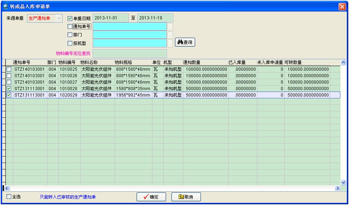Check the row with 物料编号 1010025
Image resolution: width=349 pixels, height=205 pixels.
pos(9,69)
